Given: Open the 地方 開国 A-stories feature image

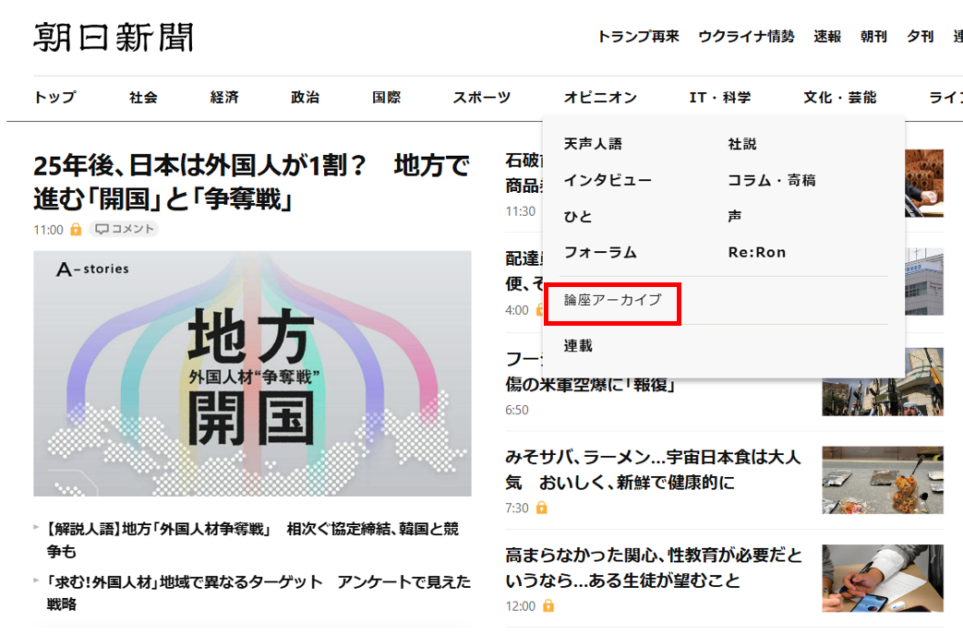Looking at the screenshot, I should [252, 373].
